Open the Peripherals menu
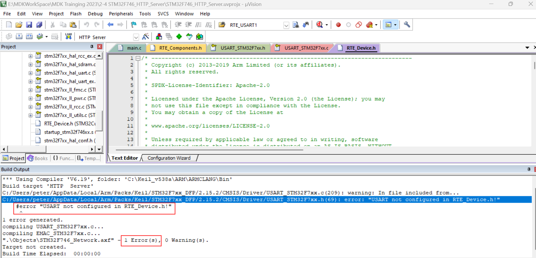The width and height of the screenshot is (536, 258). tap(121, 14)
